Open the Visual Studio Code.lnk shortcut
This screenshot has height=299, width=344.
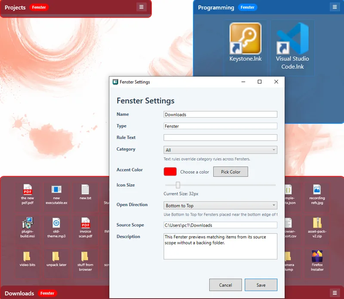pos(292,42)
